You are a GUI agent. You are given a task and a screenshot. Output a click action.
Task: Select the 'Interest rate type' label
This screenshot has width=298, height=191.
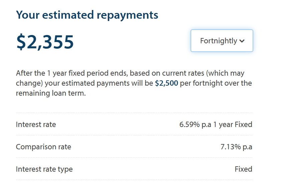(x=44, y=169)
